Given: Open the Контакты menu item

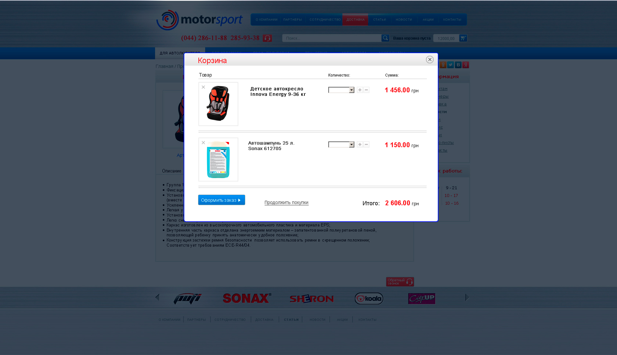Looking at the screenshot, I should coord(452,19).
